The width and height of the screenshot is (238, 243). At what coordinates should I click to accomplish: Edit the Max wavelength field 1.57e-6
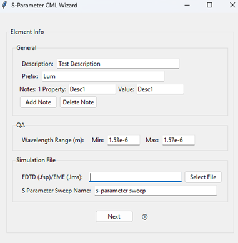pyautogui.click(x=179, y=140)
